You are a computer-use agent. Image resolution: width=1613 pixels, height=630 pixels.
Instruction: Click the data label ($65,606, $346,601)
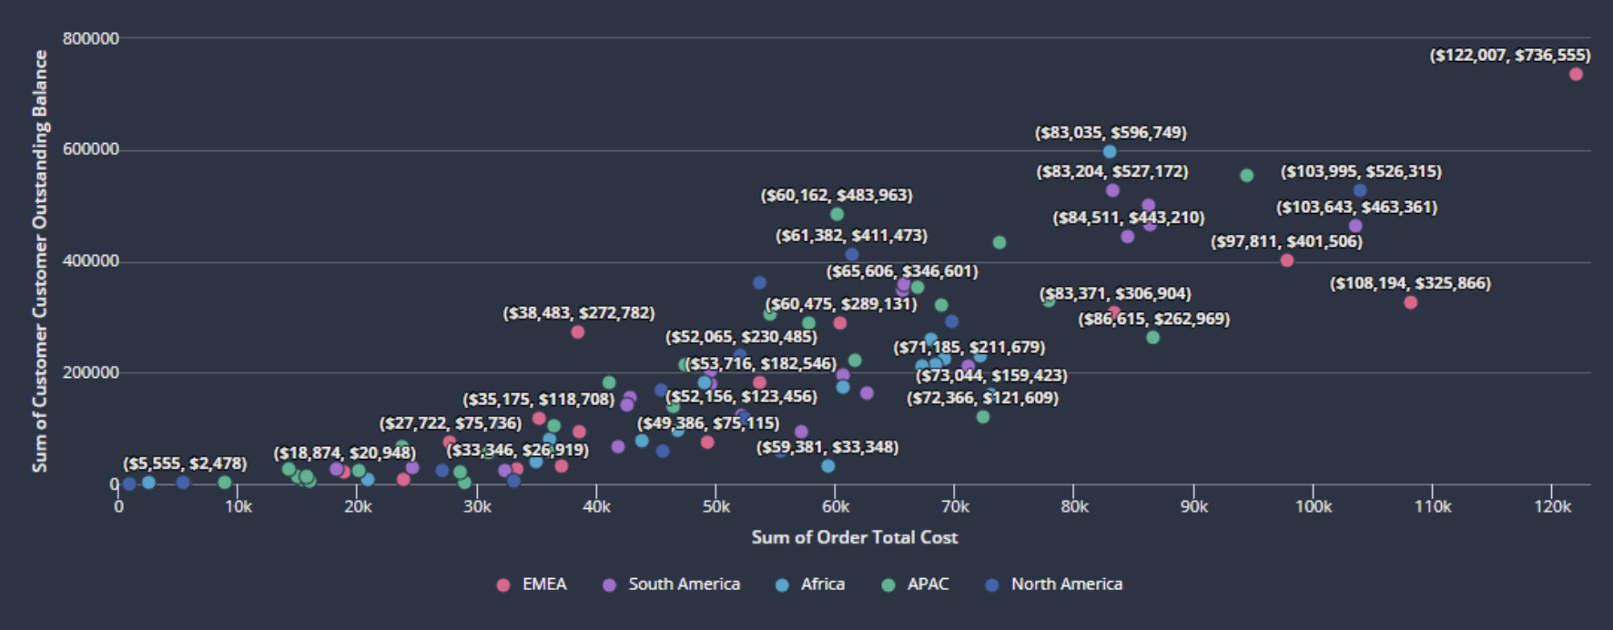pos(902,271)
